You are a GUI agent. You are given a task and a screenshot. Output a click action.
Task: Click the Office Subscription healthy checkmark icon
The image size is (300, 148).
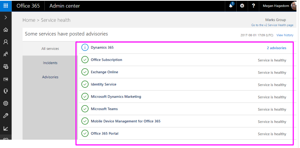click(x=85, y=60)
